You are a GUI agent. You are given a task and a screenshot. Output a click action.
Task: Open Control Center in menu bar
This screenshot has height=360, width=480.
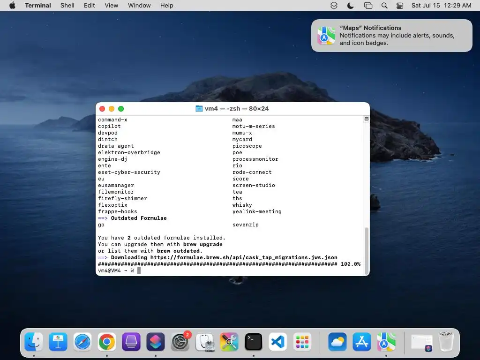pos(400,6)
